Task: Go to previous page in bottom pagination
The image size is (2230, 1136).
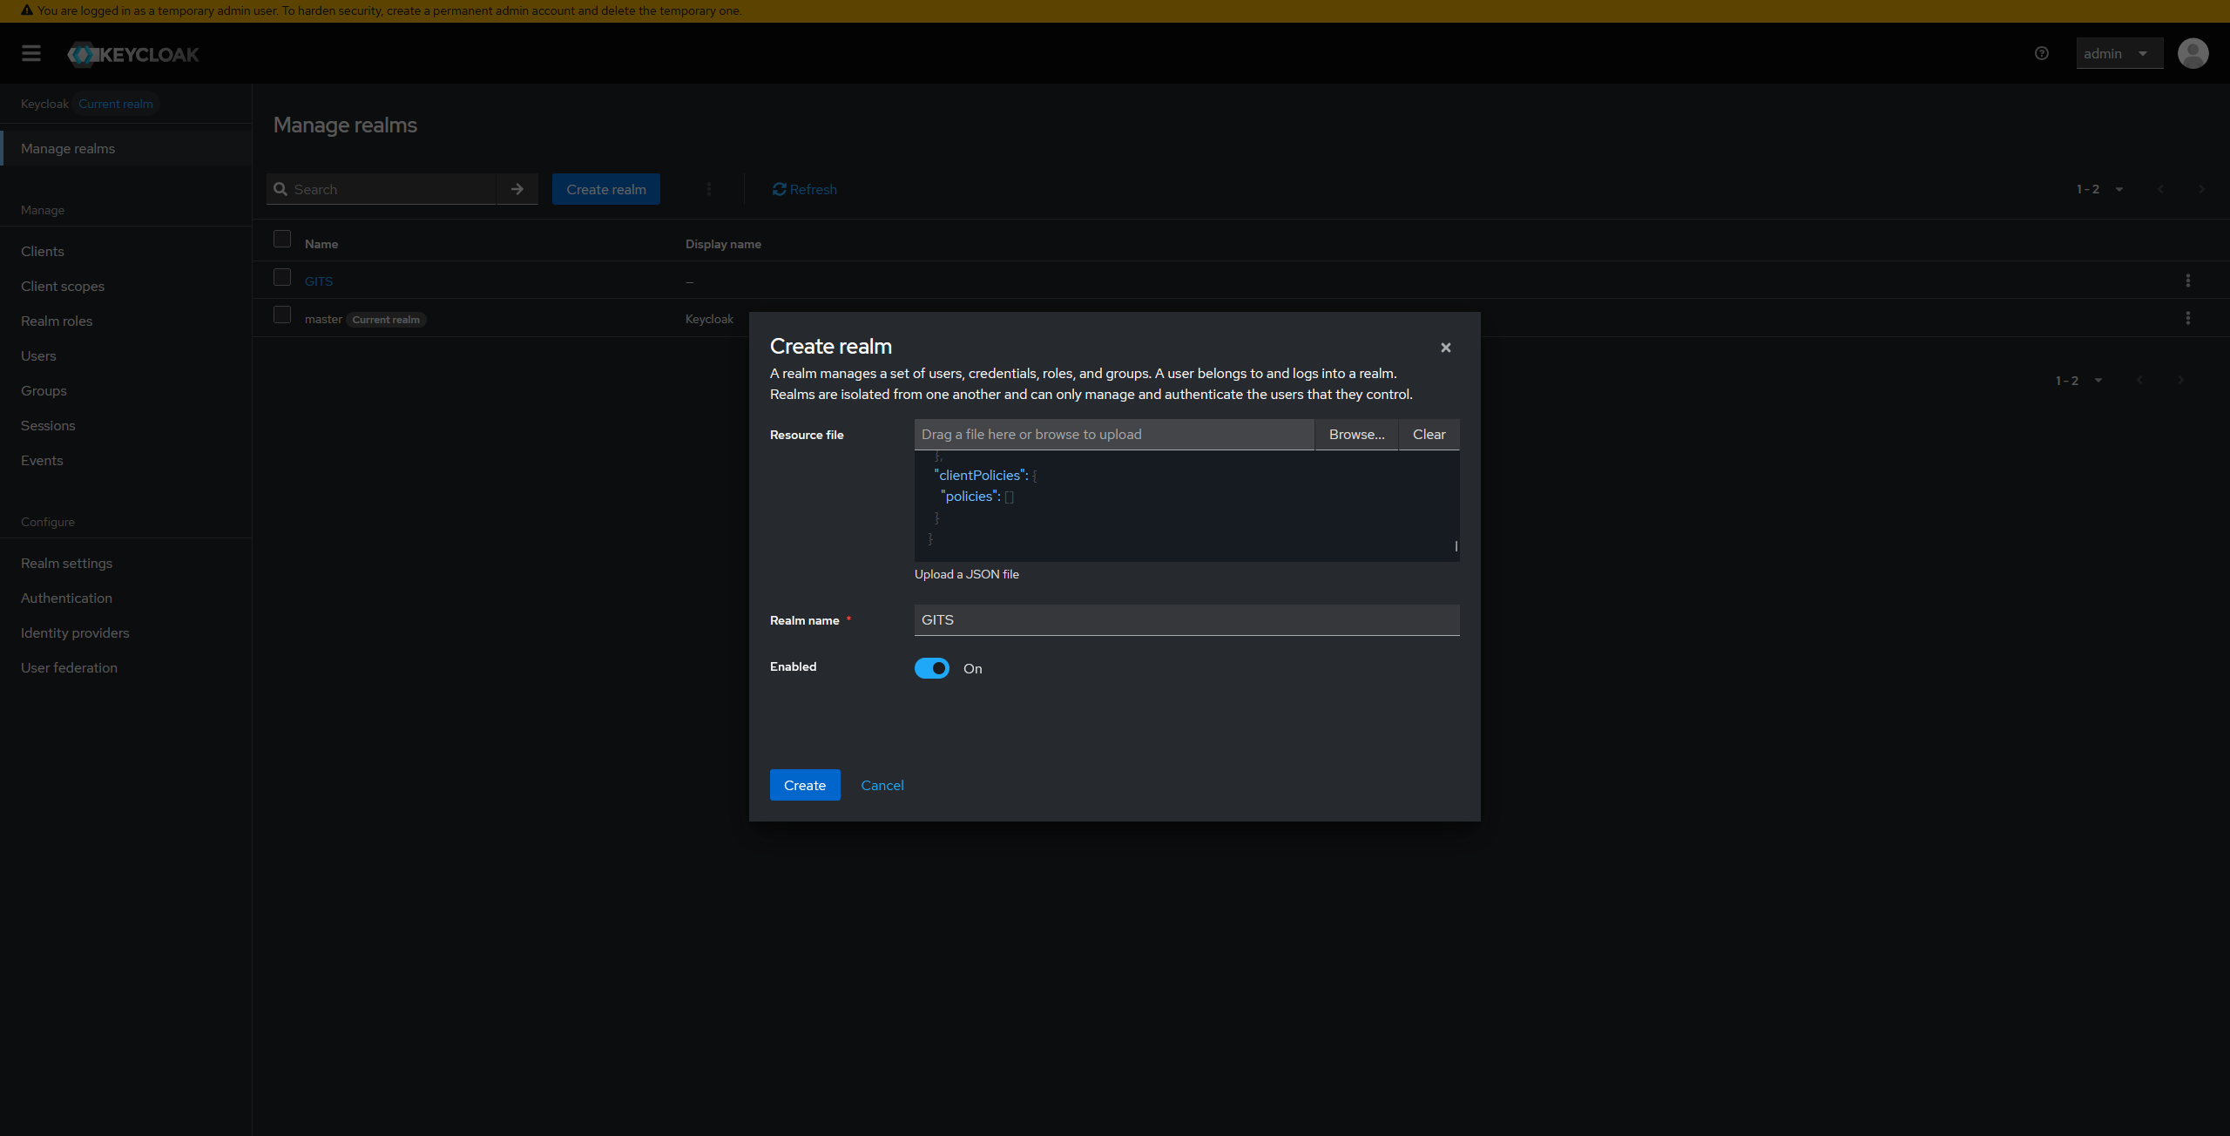Action: [2139, 380]
